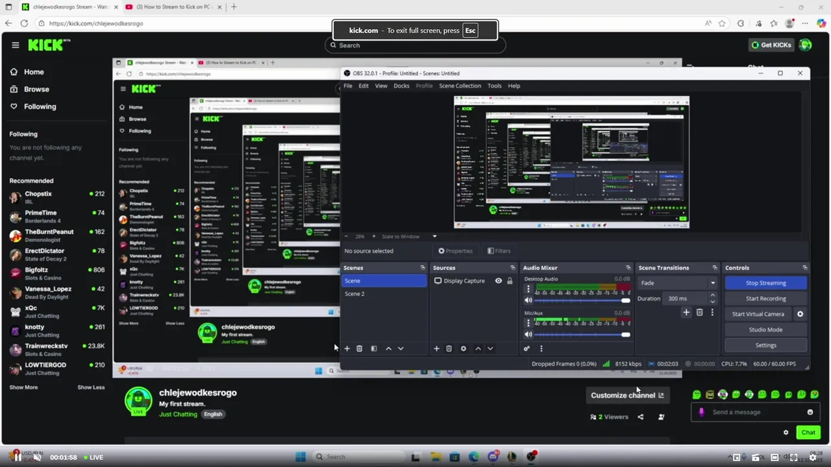Screen dimensions: 831x467
Task: Open Chopstix recommended channel
Action: tap(56, 197)
